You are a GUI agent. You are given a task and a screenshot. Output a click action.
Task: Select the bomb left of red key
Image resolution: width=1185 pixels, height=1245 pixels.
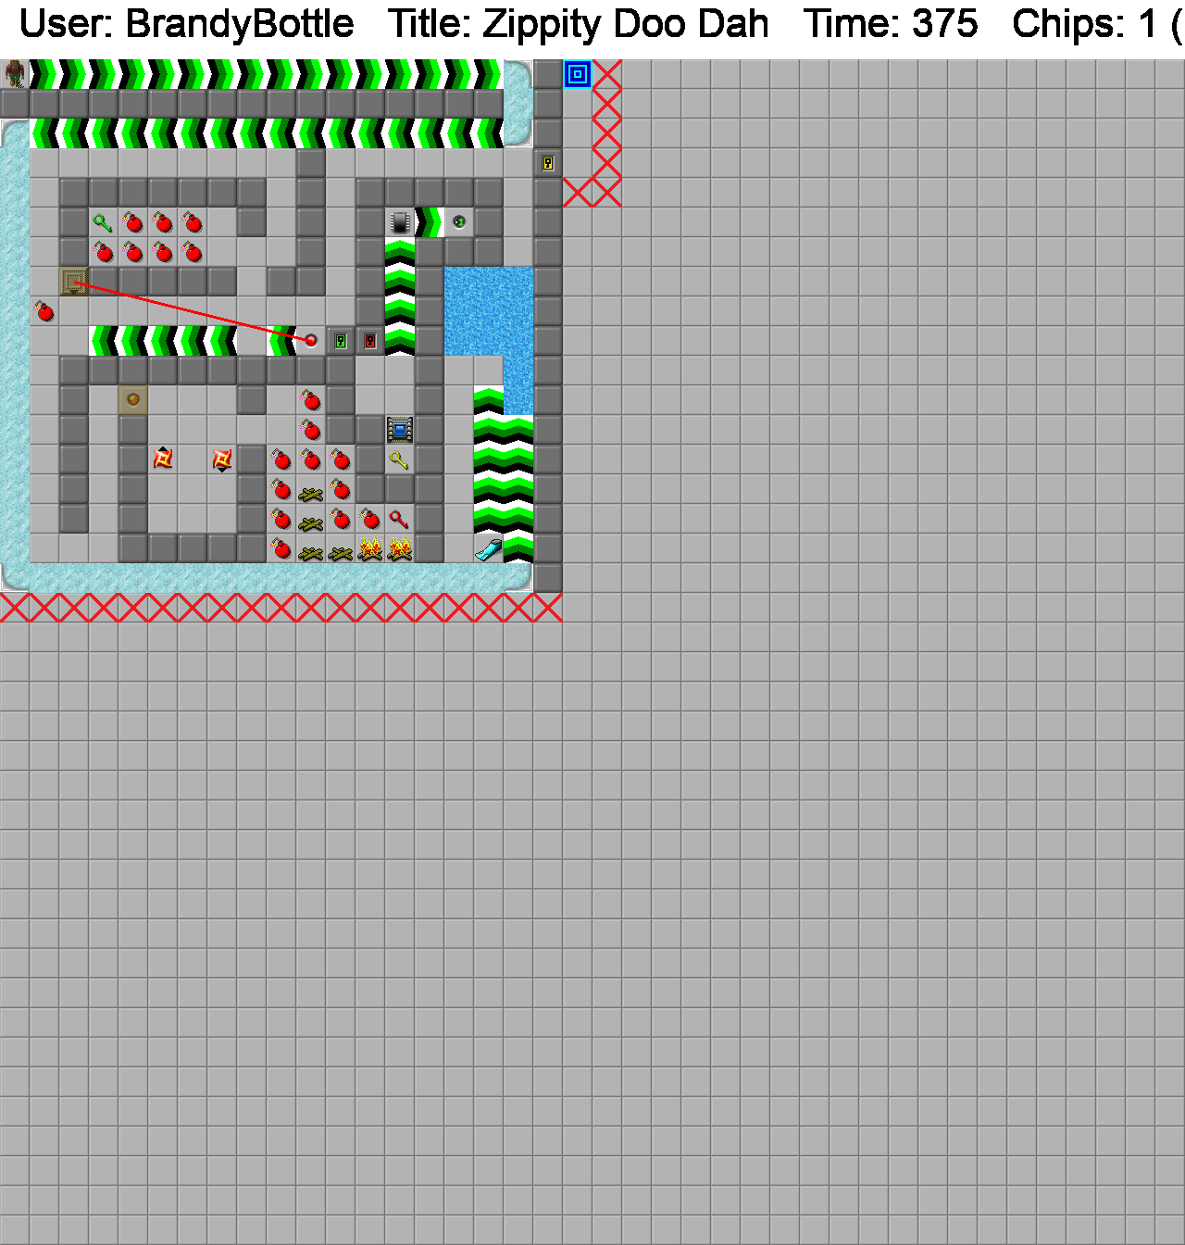coord(370,519)
